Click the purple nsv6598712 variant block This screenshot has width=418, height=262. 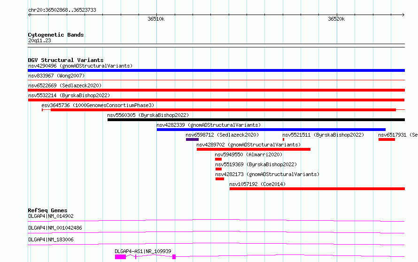tap(192, 139)
